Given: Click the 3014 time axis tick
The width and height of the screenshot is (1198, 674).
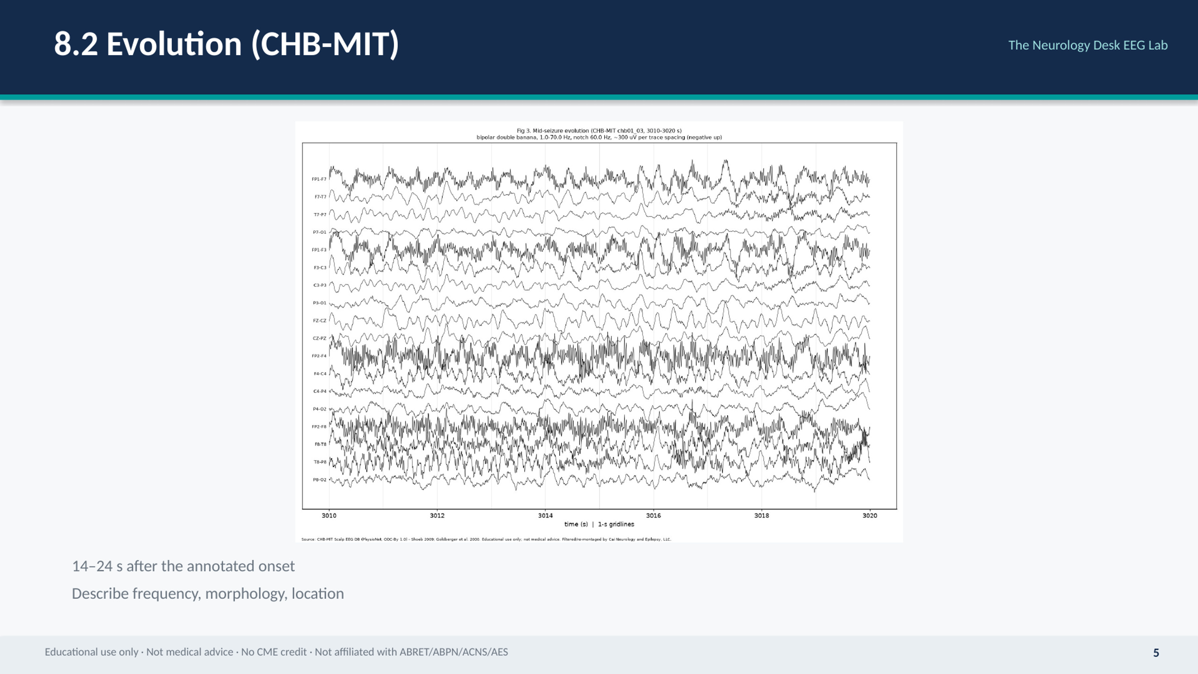Looking at the screenshot, I should 545,515.
